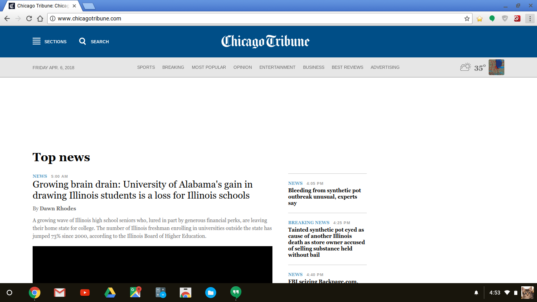Open the Calculator app from the shelf
Image resolution: width=537 pixels, height=302 pixels.
tap(160, 293)
